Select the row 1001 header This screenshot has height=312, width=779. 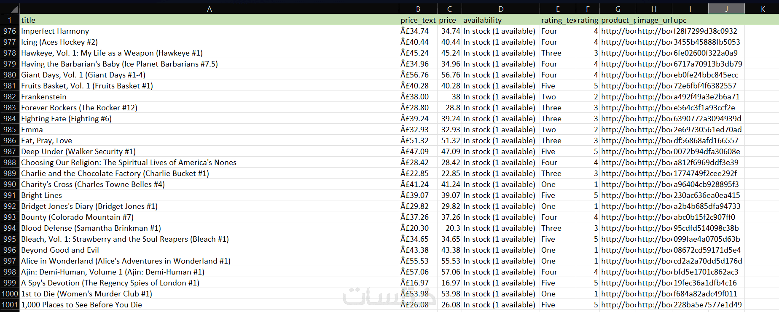click(x=9, y=305)
